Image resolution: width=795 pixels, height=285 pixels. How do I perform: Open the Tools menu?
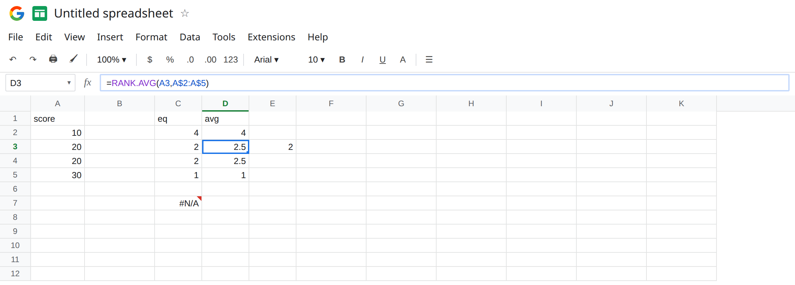[224, 37]
